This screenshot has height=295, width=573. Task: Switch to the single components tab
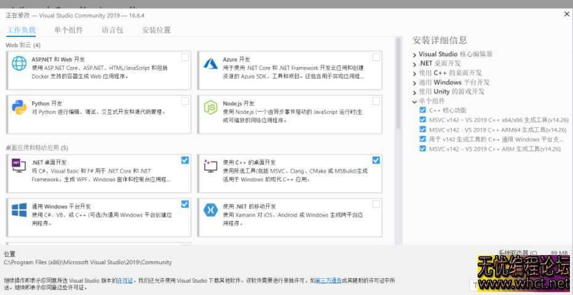point(68,30)
